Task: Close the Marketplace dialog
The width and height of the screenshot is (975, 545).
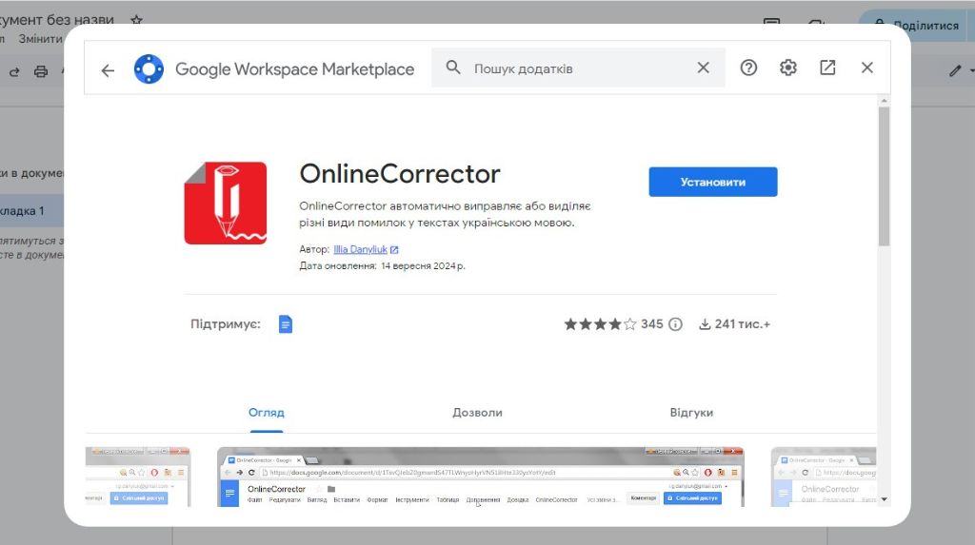Action: [867, 68]
